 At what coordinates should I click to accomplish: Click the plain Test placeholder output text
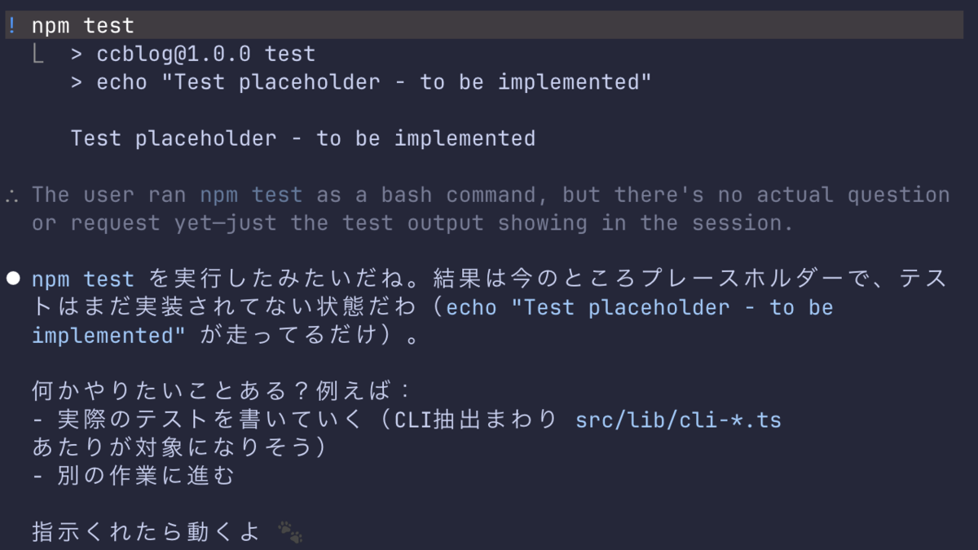pos(303,139)
